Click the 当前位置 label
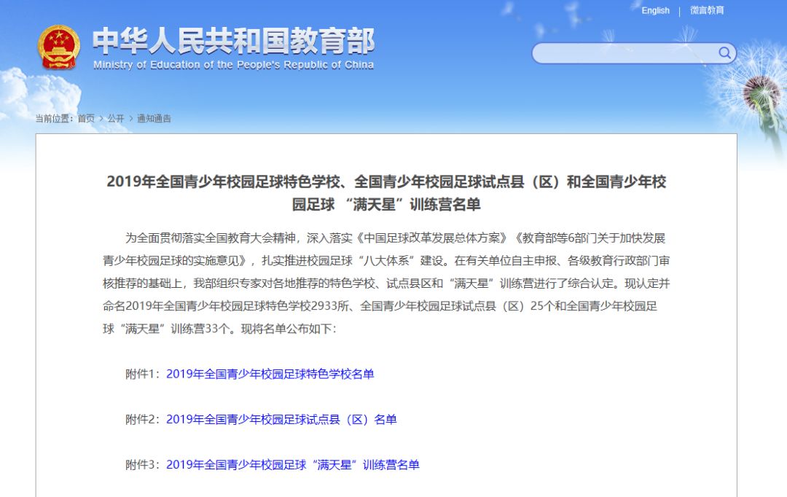 tap(54, 119)
